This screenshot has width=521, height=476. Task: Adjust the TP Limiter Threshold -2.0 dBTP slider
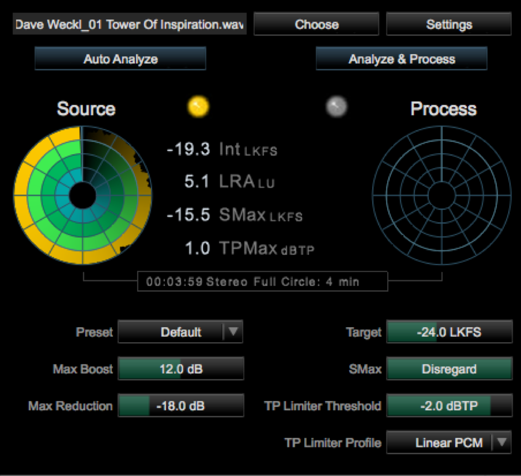(x=449, y=406)
